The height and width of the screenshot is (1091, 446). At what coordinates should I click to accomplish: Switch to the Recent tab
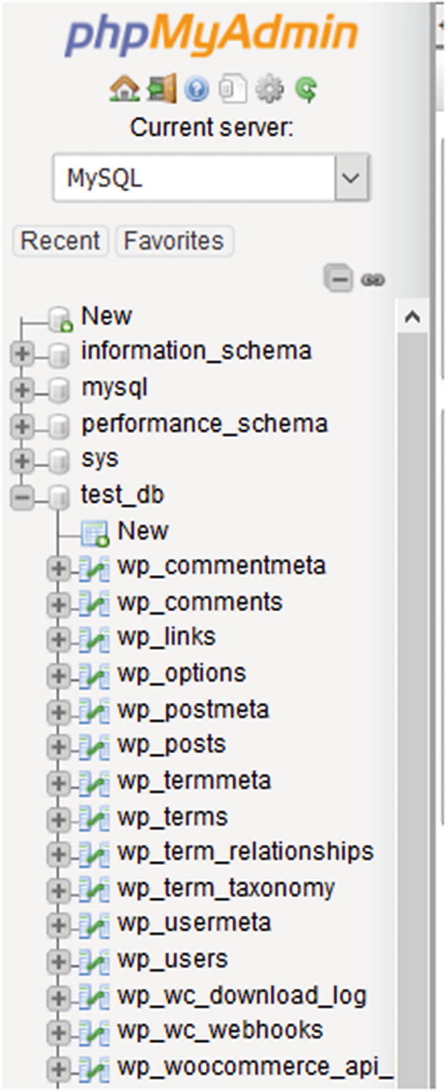coord(60,241)
